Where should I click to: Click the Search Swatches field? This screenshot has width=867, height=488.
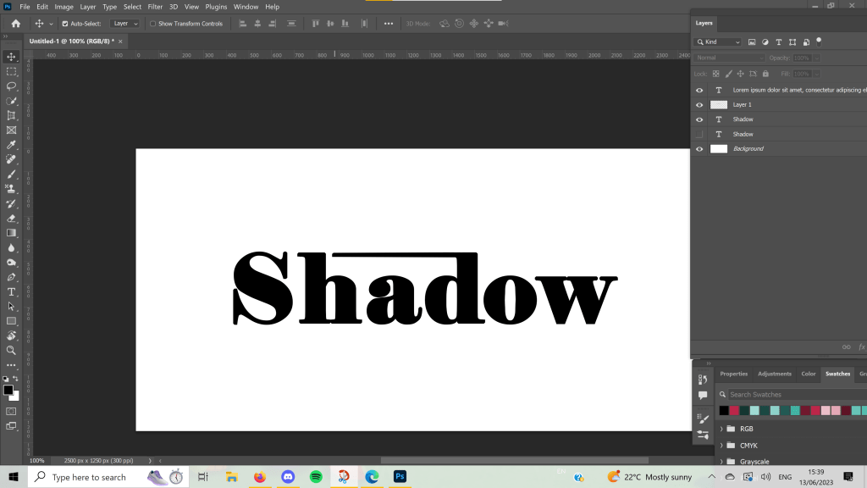tap(792, 395)
